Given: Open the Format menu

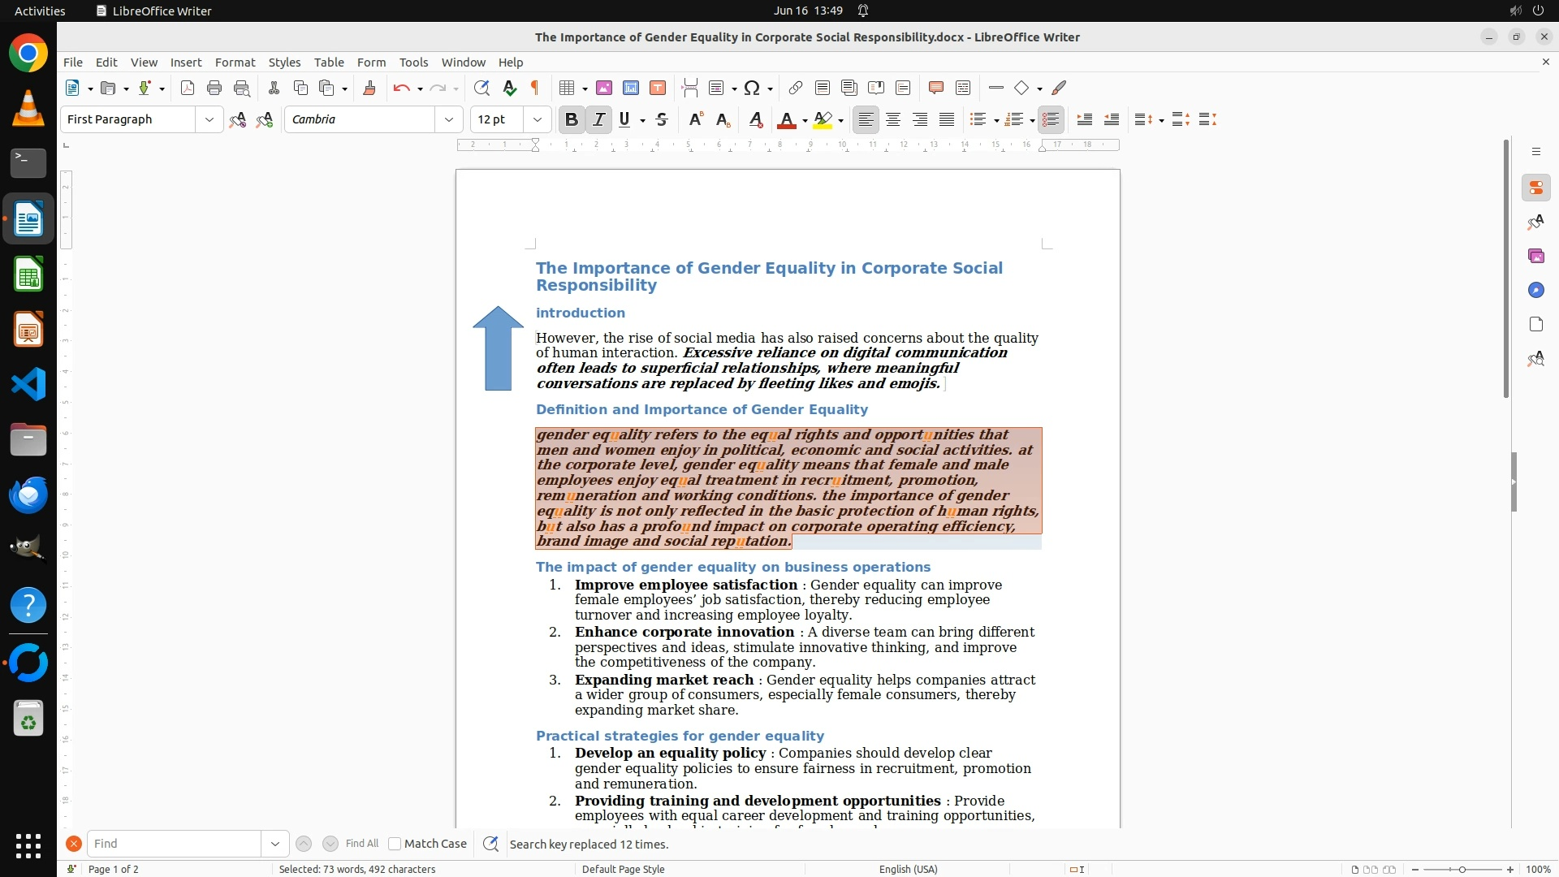Looking at the screenshot, I should tap(235, 63).
